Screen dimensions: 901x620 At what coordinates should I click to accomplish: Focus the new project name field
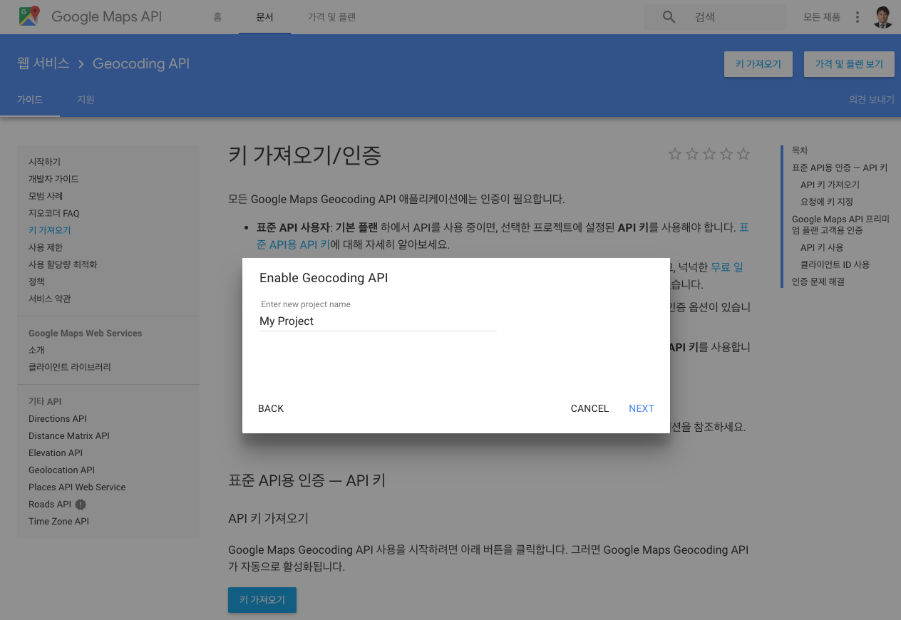[x=378, y=321]
